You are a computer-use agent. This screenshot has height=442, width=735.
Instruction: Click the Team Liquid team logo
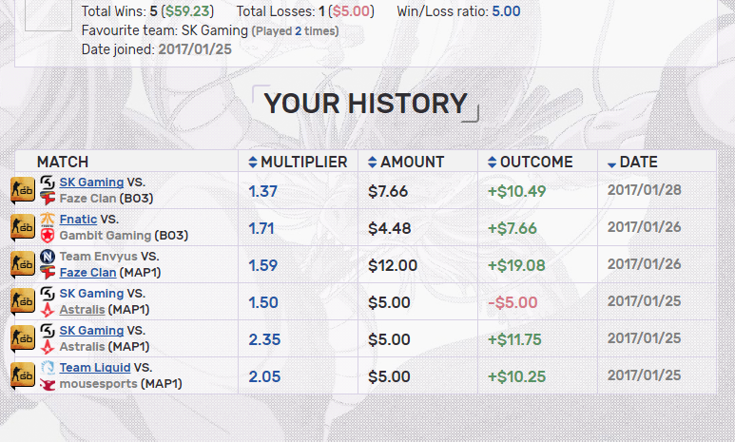point(48,368)
